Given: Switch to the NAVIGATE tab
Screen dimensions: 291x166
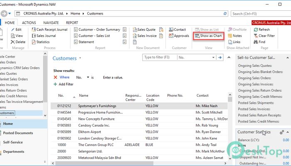Looking at the screenshot, I should click(51, 22).
